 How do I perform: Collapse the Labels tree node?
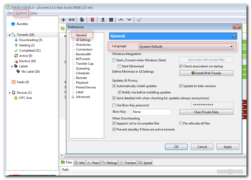[12, 66]
